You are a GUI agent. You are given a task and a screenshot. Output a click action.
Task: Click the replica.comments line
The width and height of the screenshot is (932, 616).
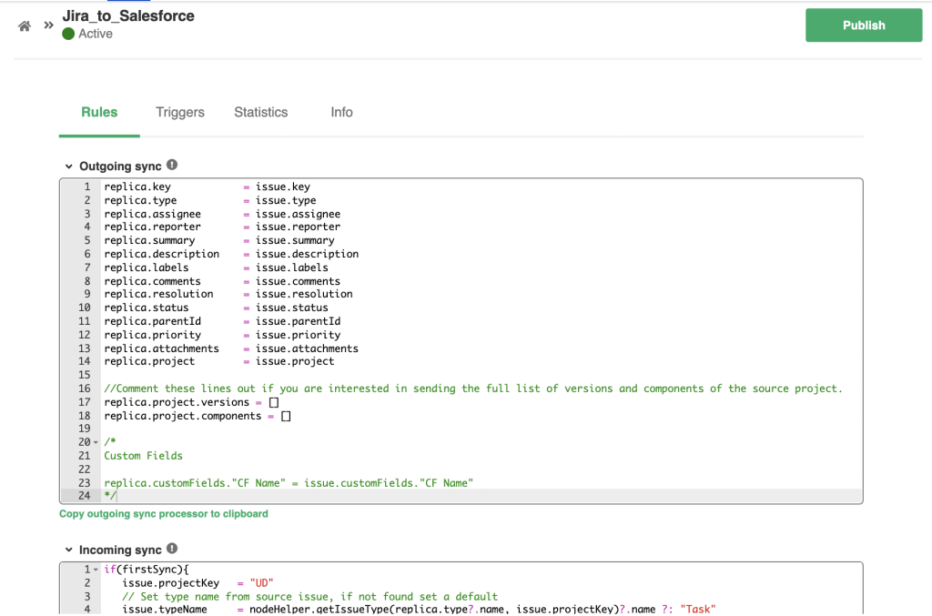pyautogui.click(x=222, y=281)
